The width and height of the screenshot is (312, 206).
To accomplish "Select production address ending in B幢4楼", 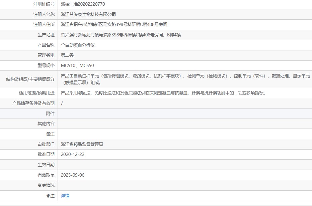I will pos(121,35).
